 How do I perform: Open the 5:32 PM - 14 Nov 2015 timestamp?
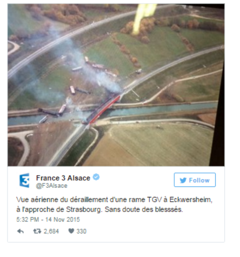[x=48, y=219]
